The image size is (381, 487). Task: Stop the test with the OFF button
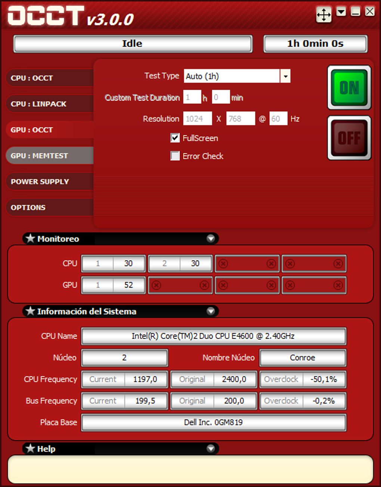coord(349,138)
